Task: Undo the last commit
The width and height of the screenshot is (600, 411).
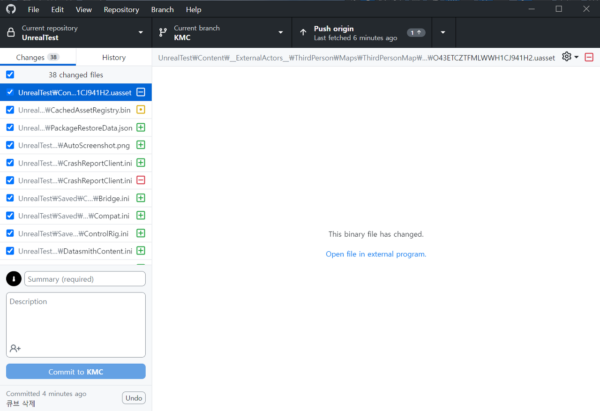Action: click(x=134, y=398)
